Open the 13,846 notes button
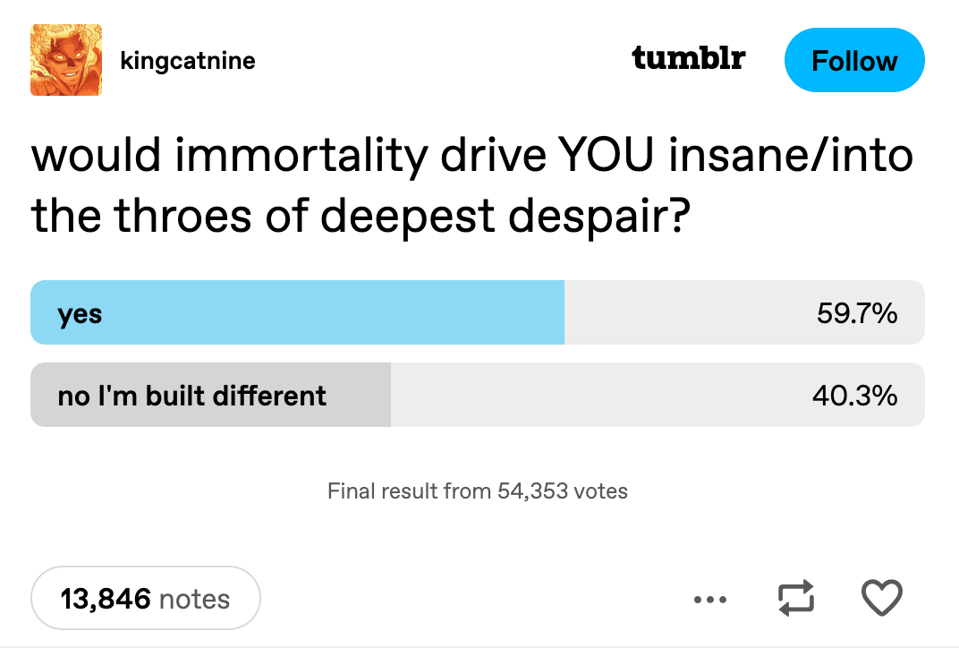 (x=145, y=598)
